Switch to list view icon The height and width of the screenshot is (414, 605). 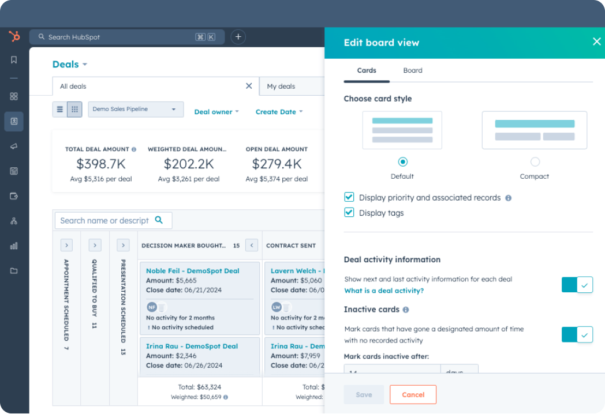(x=60, y=110)
